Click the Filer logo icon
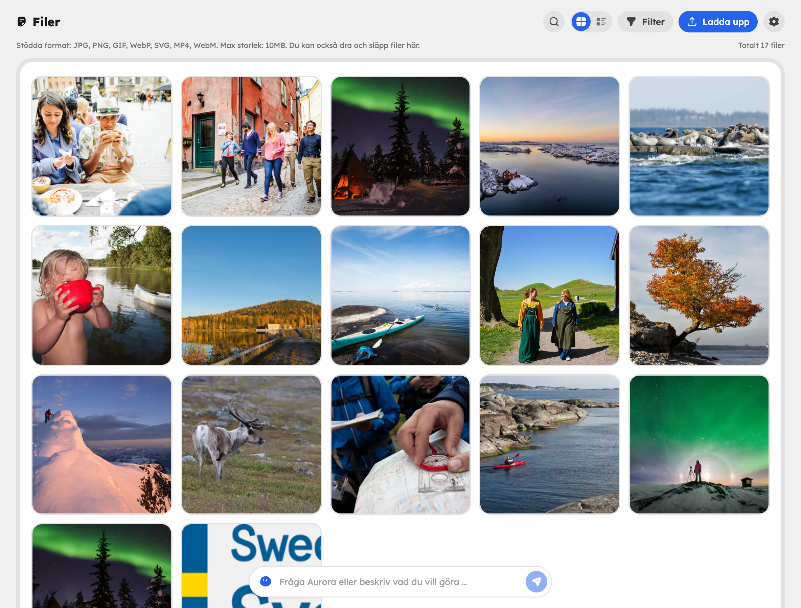The height and width of the screenshot is (608, 801). point(22,22)
